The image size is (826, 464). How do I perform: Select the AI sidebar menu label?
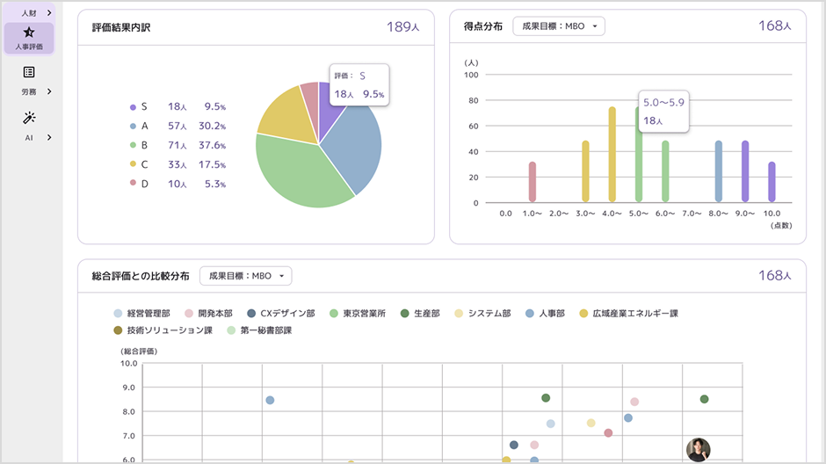coord(29,137)
